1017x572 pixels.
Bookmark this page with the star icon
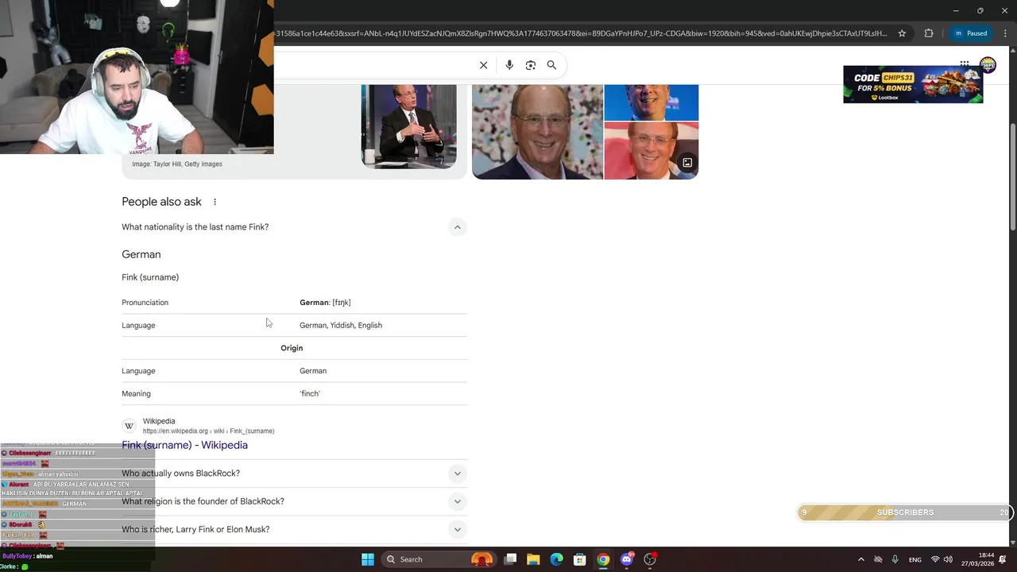coord(902,33)
